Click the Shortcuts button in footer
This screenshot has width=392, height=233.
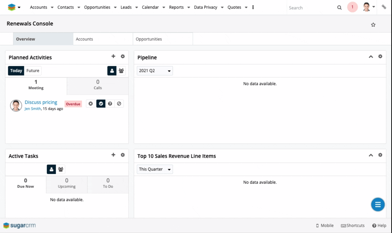(352, 226)
